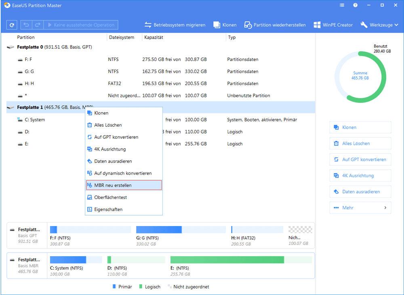Click the usage donut chart
Image resolution: width=404 pixels, height=295 pixels.
pyautogui.click(x=360, y=77)
